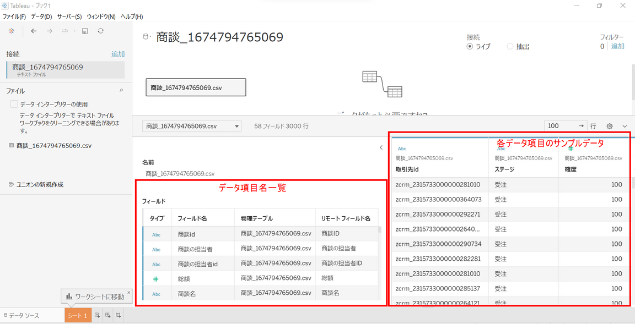The image size is (635, 324).
Task: Collapse the metadata pane with left chevron
Action: click(x=381, y=148)
